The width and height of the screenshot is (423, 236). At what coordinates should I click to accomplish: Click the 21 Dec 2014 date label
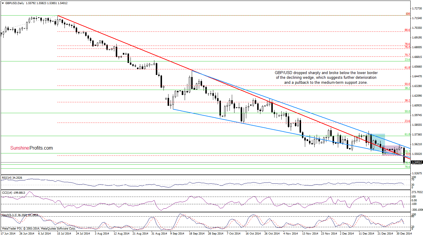coord(385,233)
